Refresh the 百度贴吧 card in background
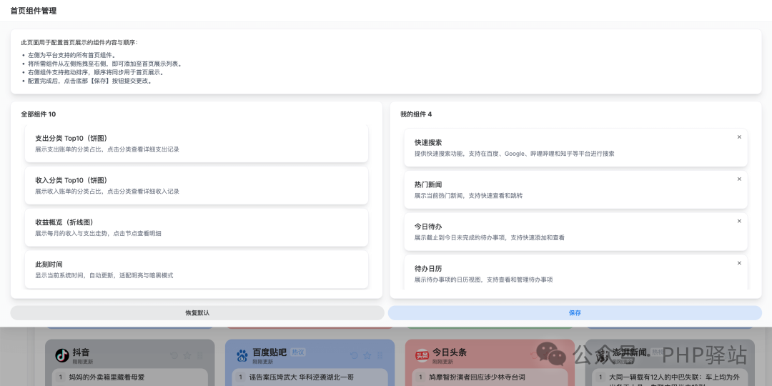Screen dimensions: 772x386 coord(354,355)
